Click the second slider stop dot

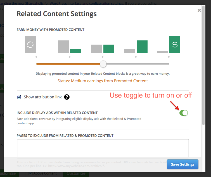(x=69, y=57)
